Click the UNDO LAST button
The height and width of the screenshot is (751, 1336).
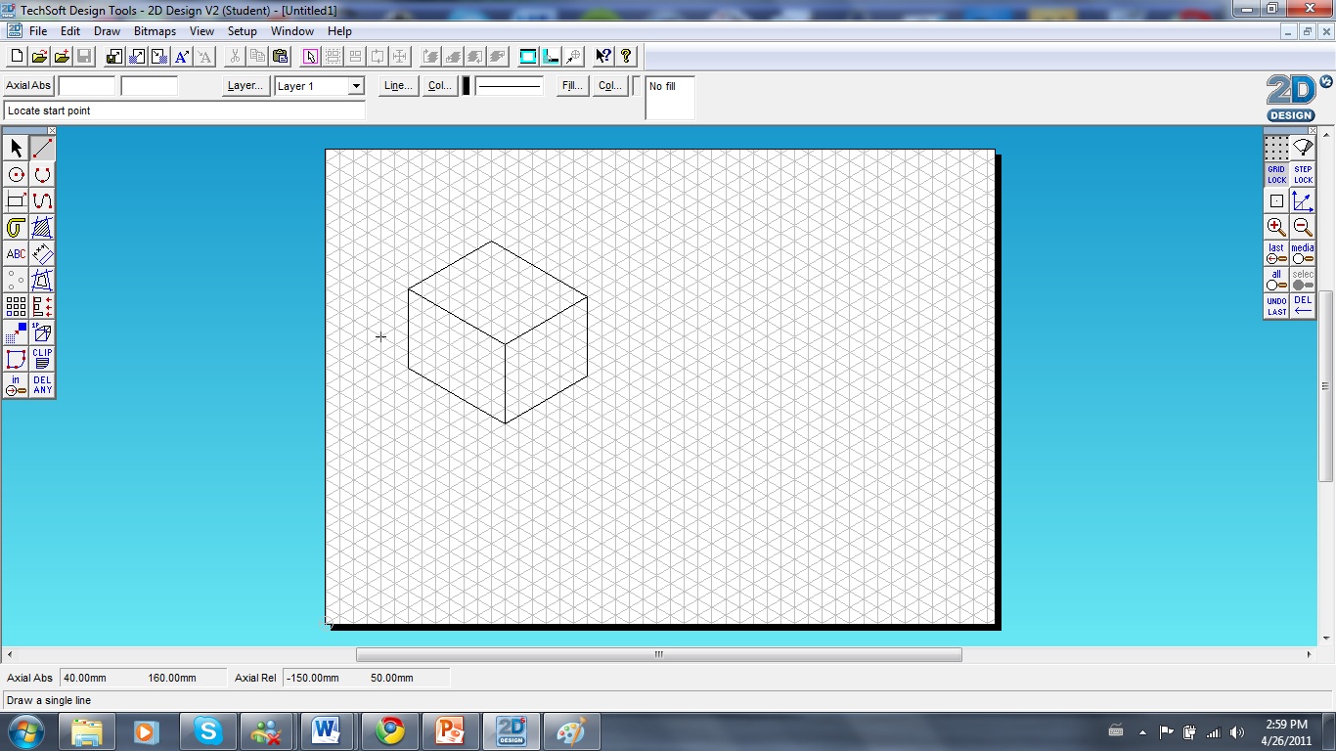point(1276,305)
